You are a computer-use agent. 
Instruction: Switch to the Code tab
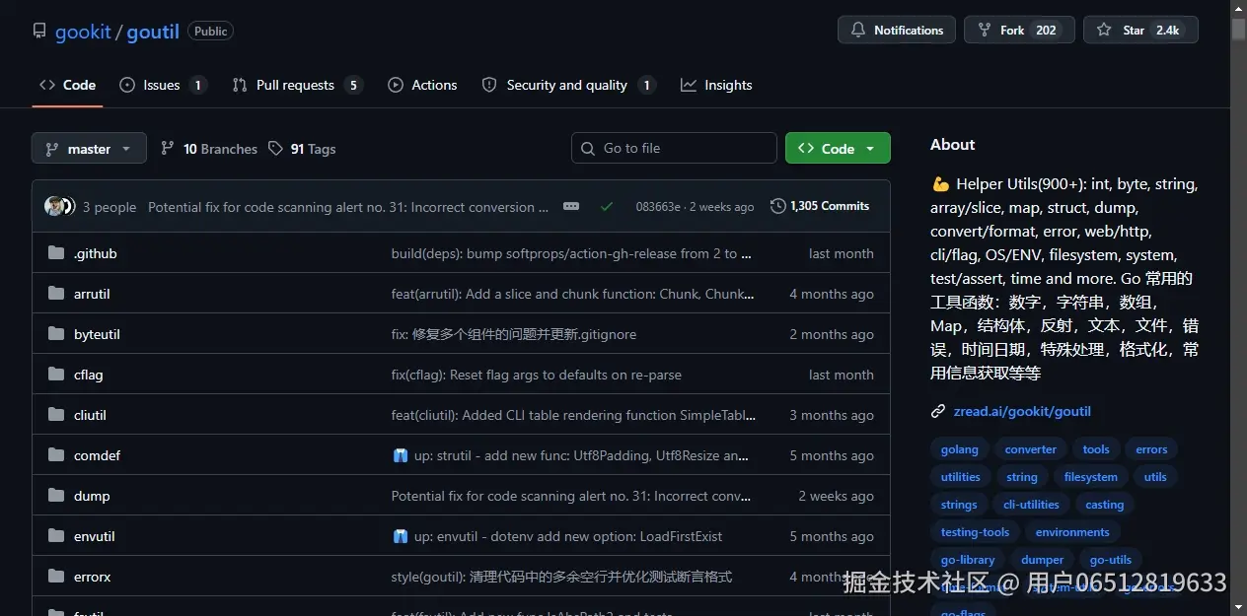pyautogui.click(x=68, y=85)
